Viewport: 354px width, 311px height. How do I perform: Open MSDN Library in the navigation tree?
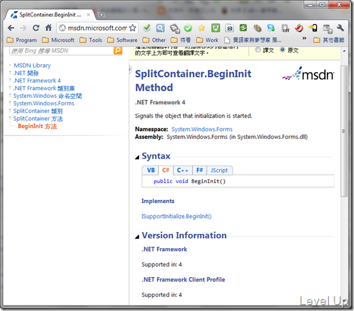coord(32,66)
